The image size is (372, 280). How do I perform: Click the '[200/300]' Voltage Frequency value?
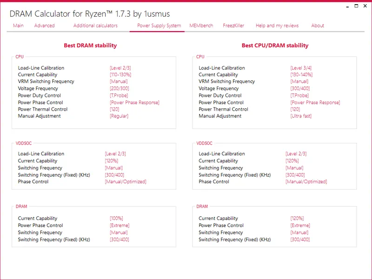pos(120,88)
